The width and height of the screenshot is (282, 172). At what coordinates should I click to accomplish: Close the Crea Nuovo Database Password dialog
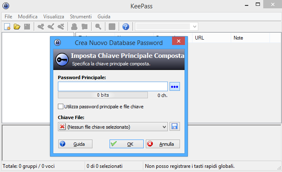click(x=178, y=41)
